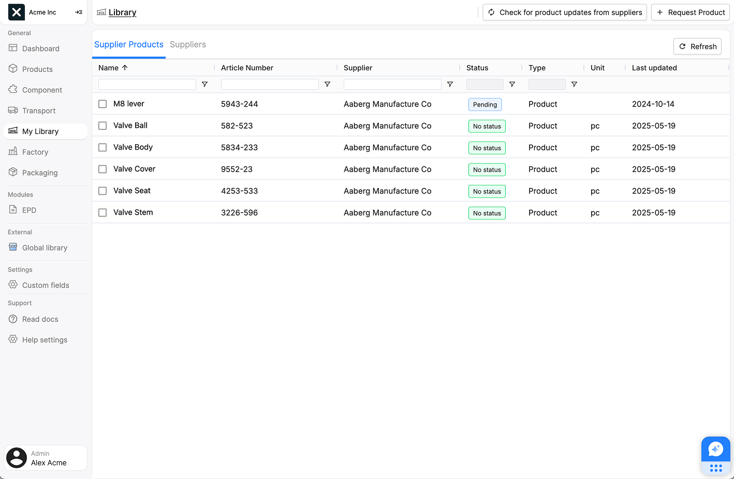Open the Type filter dropdown
The width and height of the screenshot is (734, 479).
(x=547, y=84)
